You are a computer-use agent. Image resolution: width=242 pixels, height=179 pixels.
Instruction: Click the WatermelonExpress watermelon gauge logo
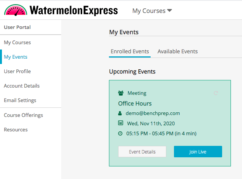click(x=16, y=10)
